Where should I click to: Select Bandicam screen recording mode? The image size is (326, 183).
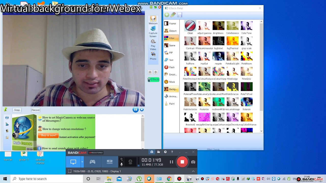pyautogui.click(x=73, y=162)
